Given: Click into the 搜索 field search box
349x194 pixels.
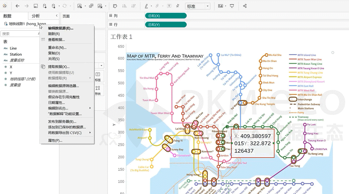Looking at the screenshot, I should click(x=20, y=33).
